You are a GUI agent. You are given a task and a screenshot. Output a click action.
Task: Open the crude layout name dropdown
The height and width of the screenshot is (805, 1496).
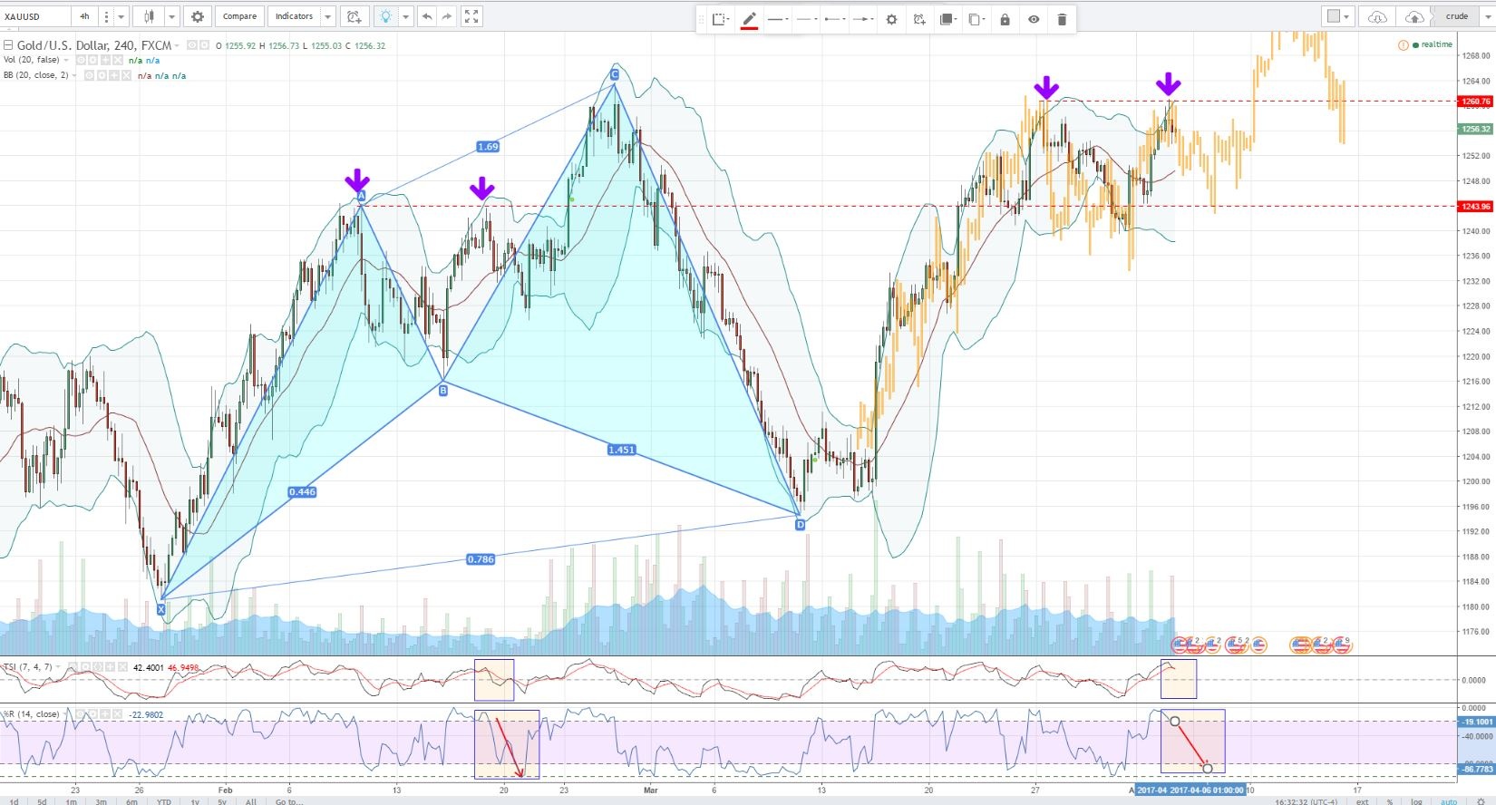[x=1462, y=16]
